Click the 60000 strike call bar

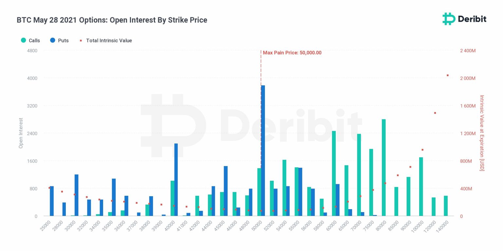point(334,174)
